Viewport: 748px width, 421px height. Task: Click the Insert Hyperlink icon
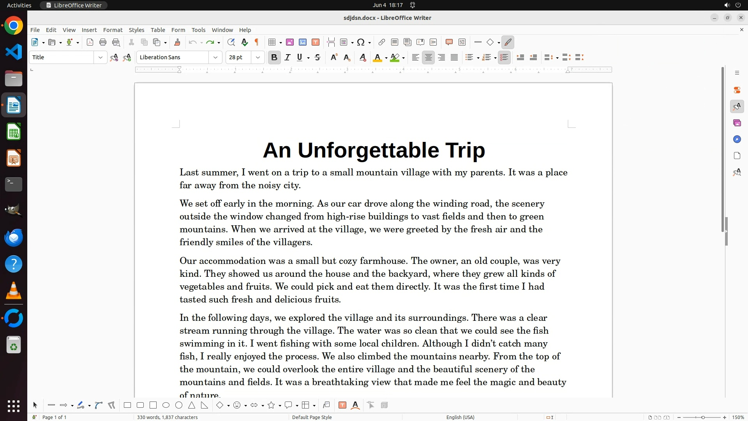(x=382, y=42)
